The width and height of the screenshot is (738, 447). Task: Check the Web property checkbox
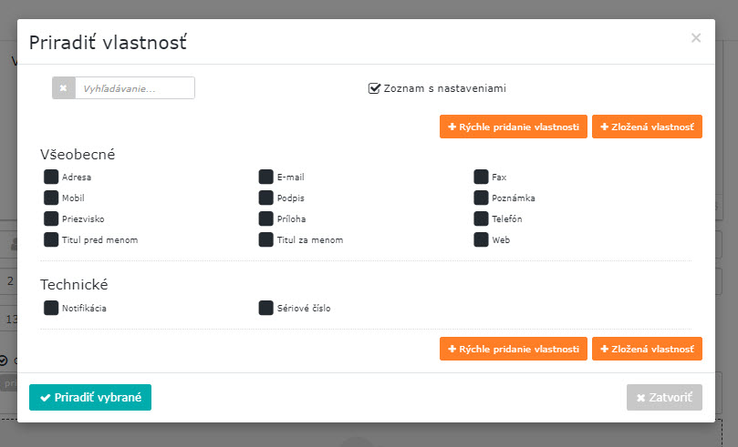[x=481, y=239]
